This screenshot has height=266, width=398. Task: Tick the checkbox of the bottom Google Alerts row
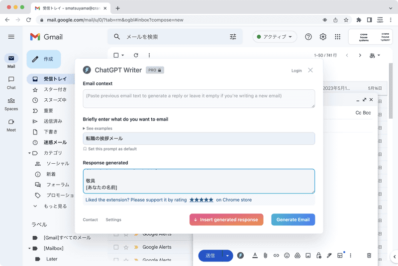point(116,260)
